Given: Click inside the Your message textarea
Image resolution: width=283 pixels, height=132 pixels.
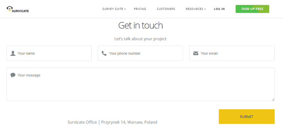Looking at the screenshot, I should (x=140, y=84).
